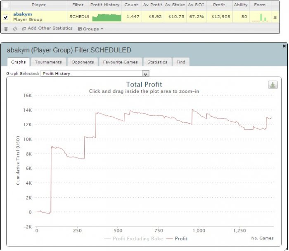Click the Total Profit chart title
Image resolution: width=289 pixels, height=251 pixels.
(x=144, y=84)
